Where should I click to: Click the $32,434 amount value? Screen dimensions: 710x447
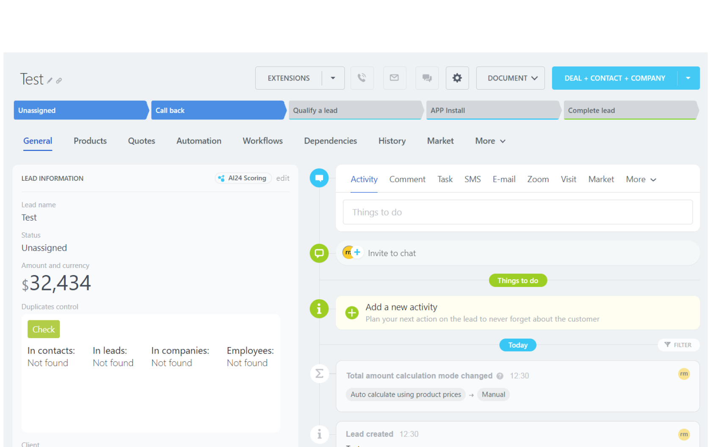56,283
